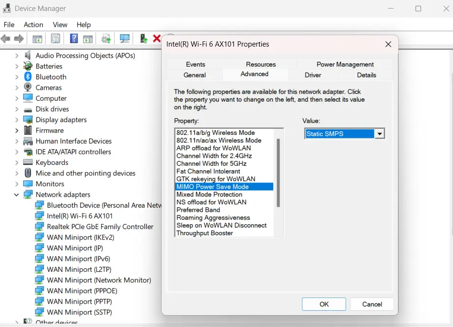Click the Mice and pointing devices icon
Screen dimensions: 453x327
28,173
